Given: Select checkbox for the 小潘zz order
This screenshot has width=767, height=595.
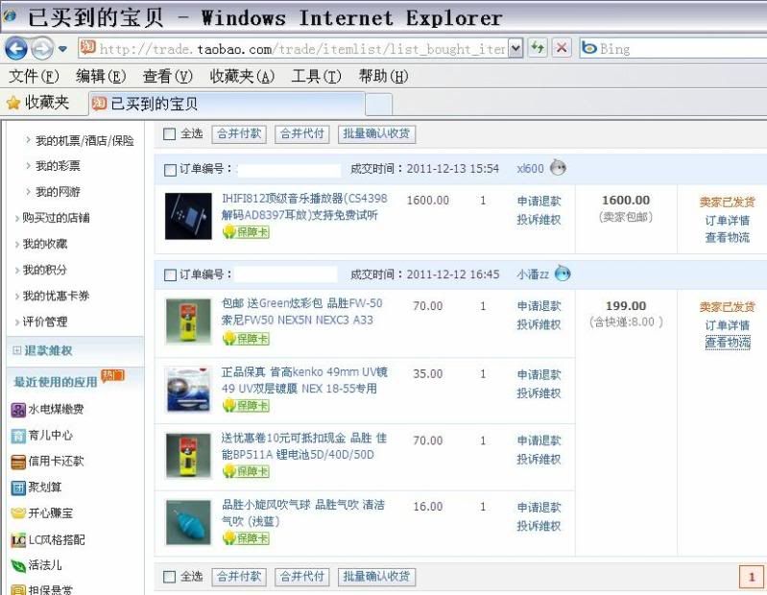Looking at the screenshot, I should [x=170, y=274].
